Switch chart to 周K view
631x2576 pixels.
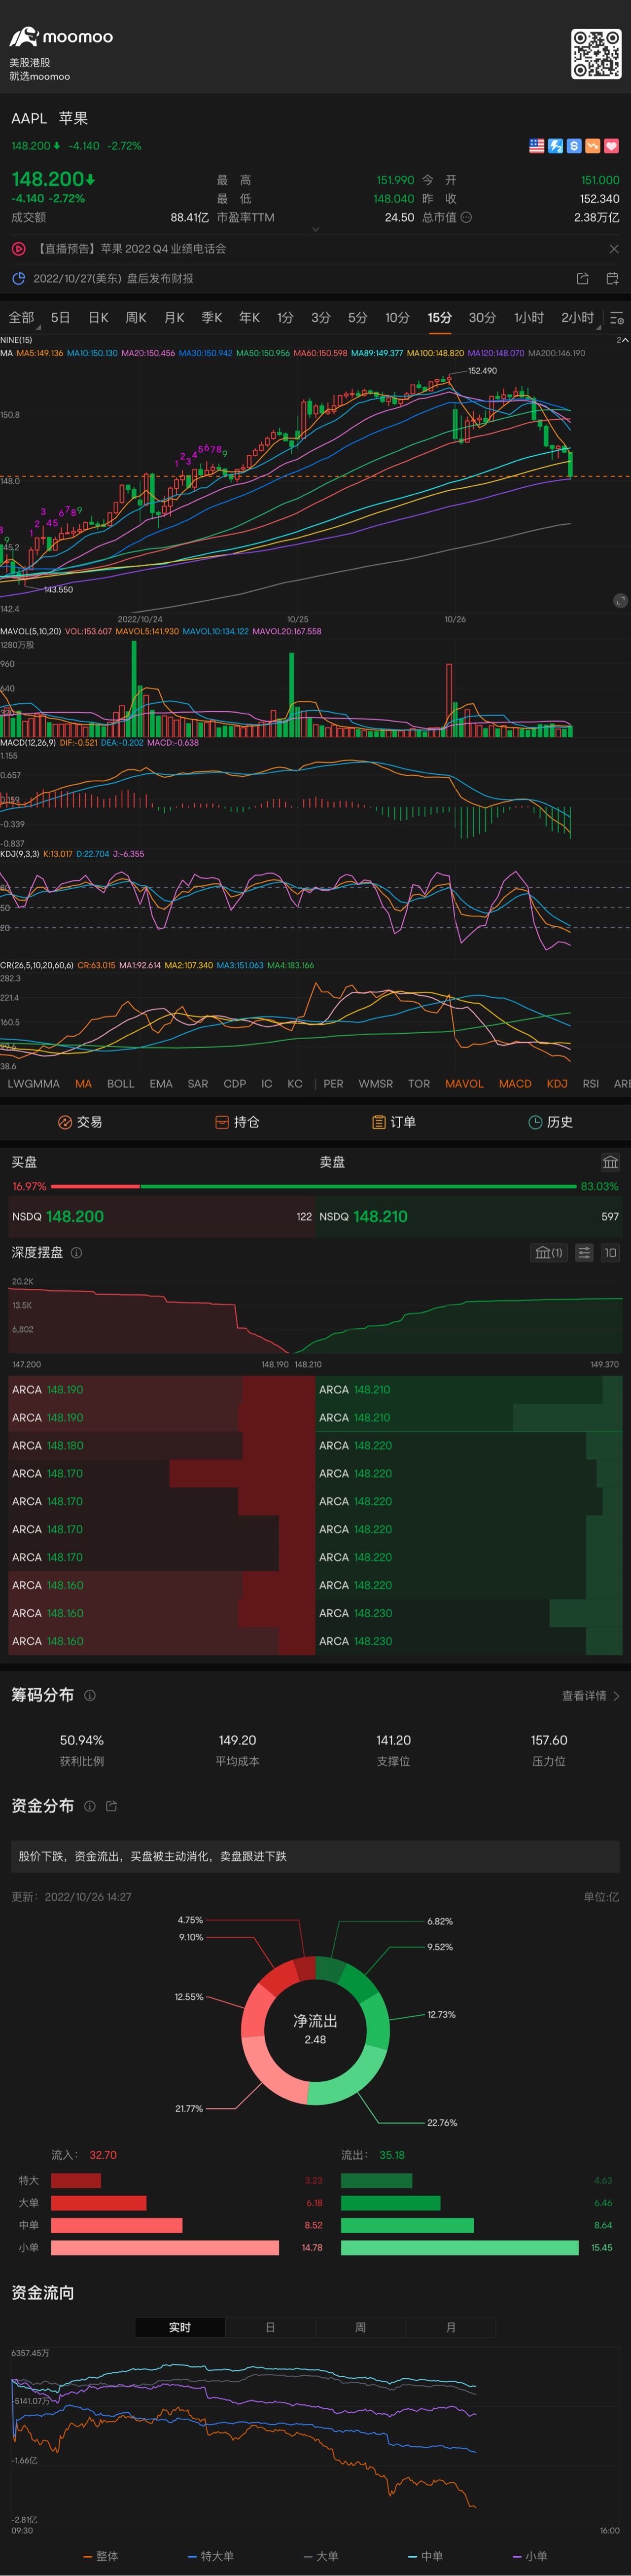[136, 317]
